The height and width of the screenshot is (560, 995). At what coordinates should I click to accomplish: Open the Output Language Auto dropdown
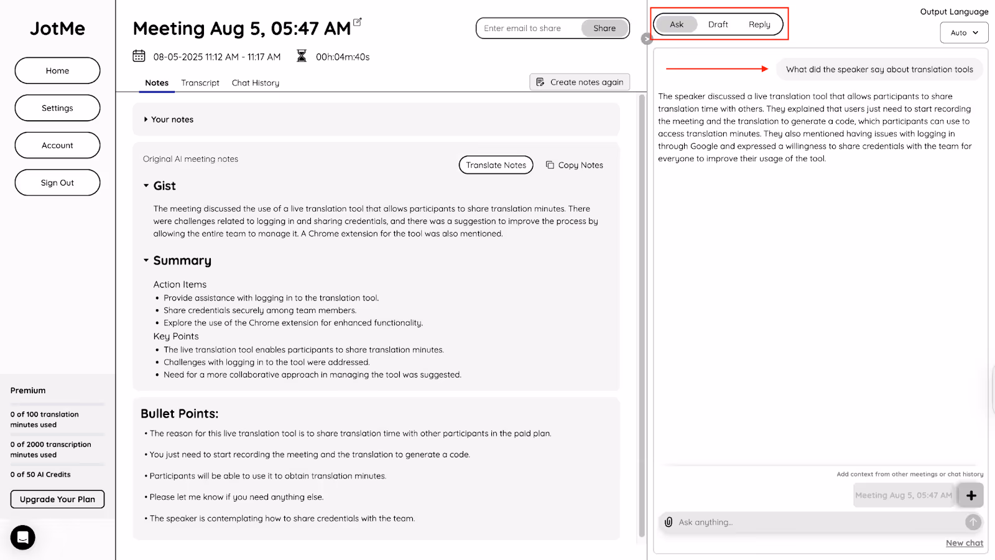coord(964,32)
